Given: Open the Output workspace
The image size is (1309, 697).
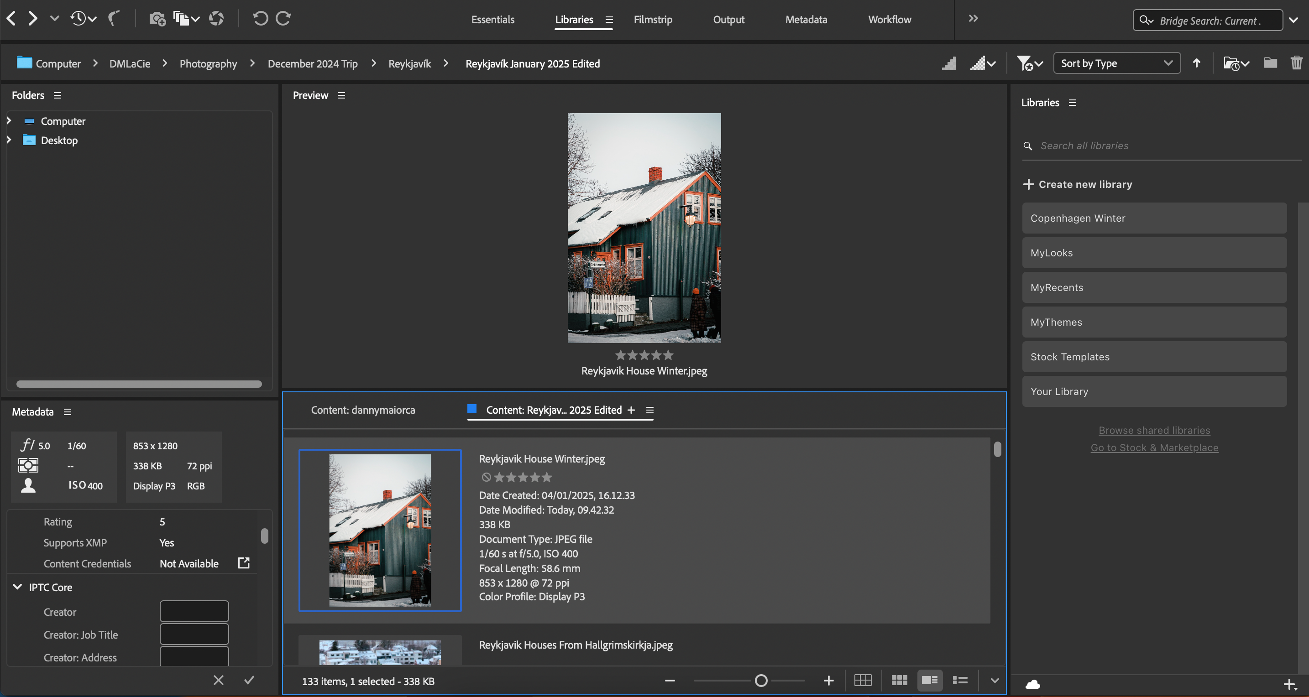Looking at the screenshot, I should point(729,20).
